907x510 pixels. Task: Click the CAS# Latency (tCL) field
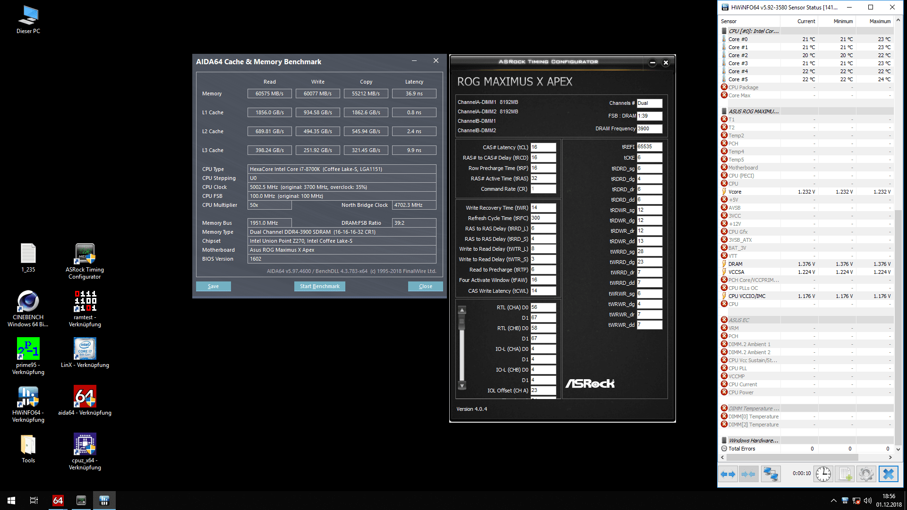[x=543, y=147]
